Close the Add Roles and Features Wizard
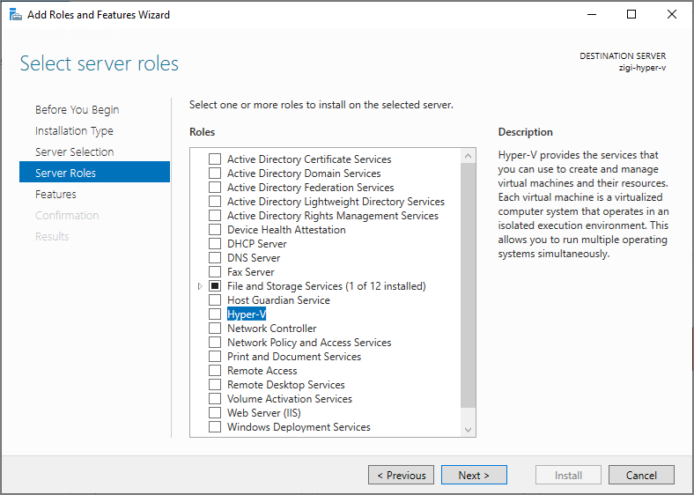The width and height of the screenshot is (694, 495). (x=672, y=15)
